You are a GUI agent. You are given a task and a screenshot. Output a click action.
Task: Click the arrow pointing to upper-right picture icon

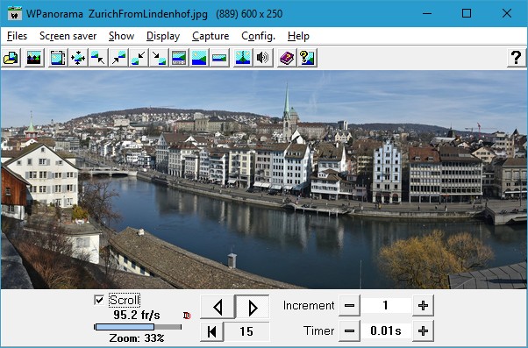click(118, 58)
